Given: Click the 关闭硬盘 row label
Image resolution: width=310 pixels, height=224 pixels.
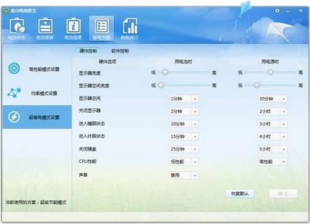Looking at the screenshot, I should pos(87,149).
